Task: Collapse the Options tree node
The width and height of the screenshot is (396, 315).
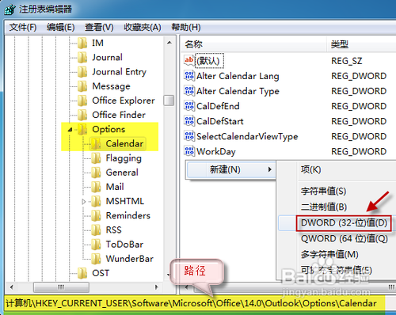Action: [x=70, y=130]
